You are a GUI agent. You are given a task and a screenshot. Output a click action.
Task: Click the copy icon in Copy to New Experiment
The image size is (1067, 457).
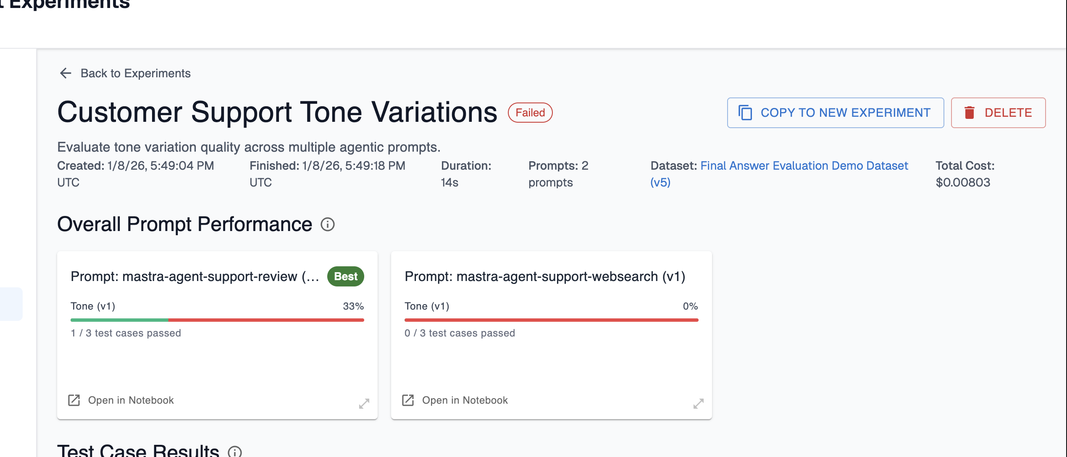click(x=745, y=113)
